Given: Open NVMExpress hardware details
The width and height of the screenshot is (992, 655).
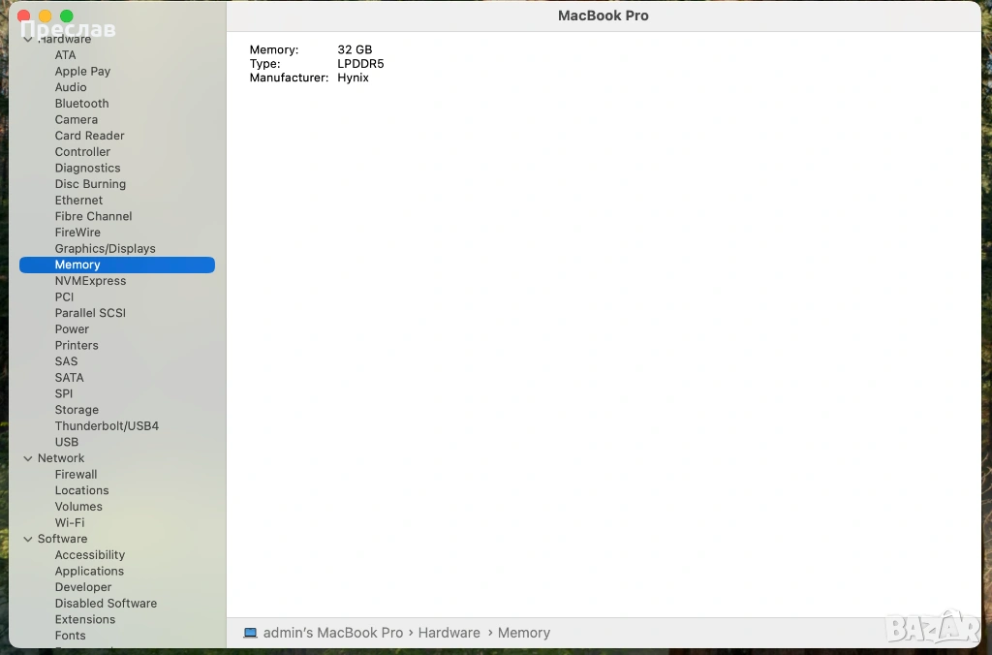Looking at the screenshot, I should pos(90,281).
